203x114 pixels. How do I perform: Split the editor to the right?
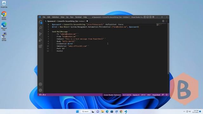click(163, 21)
